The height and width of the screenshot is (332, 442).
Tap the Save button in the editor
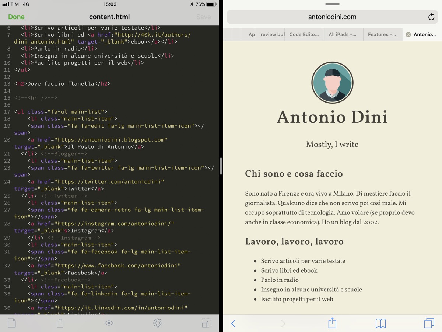point(203,17)
